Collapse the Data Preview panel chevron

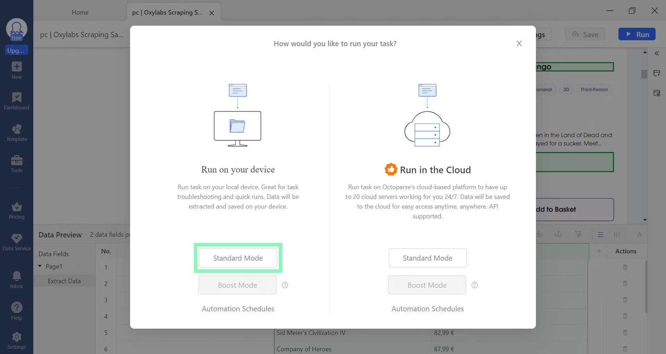point(639,235)
